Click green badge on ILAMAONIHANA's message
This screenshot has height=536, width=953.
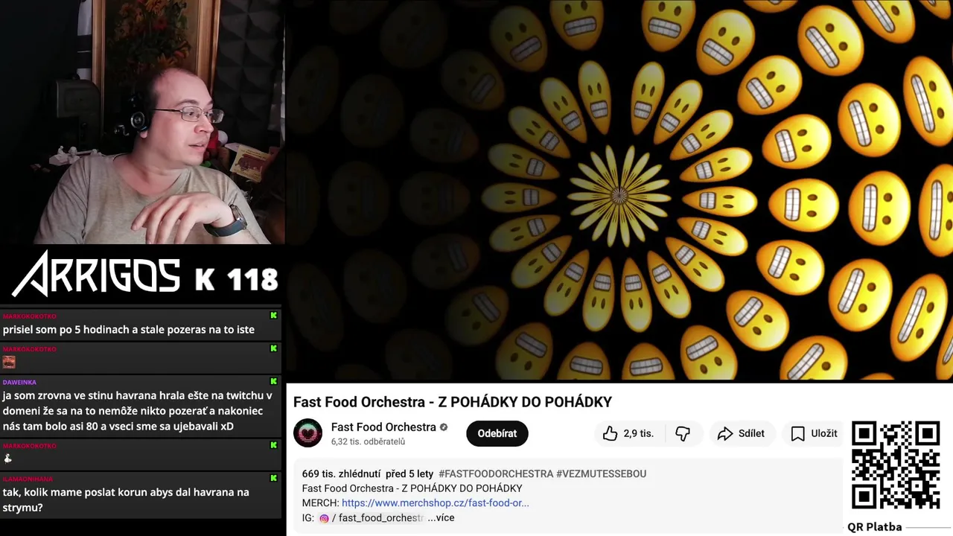273,478
